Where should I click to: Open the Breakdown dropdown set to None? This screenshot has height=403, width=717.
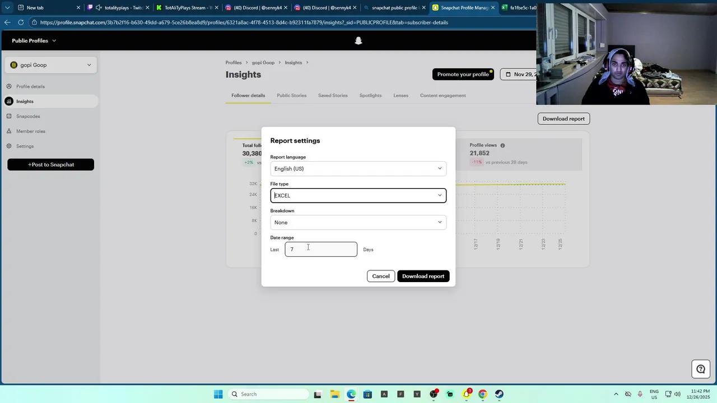pos(358,222)
